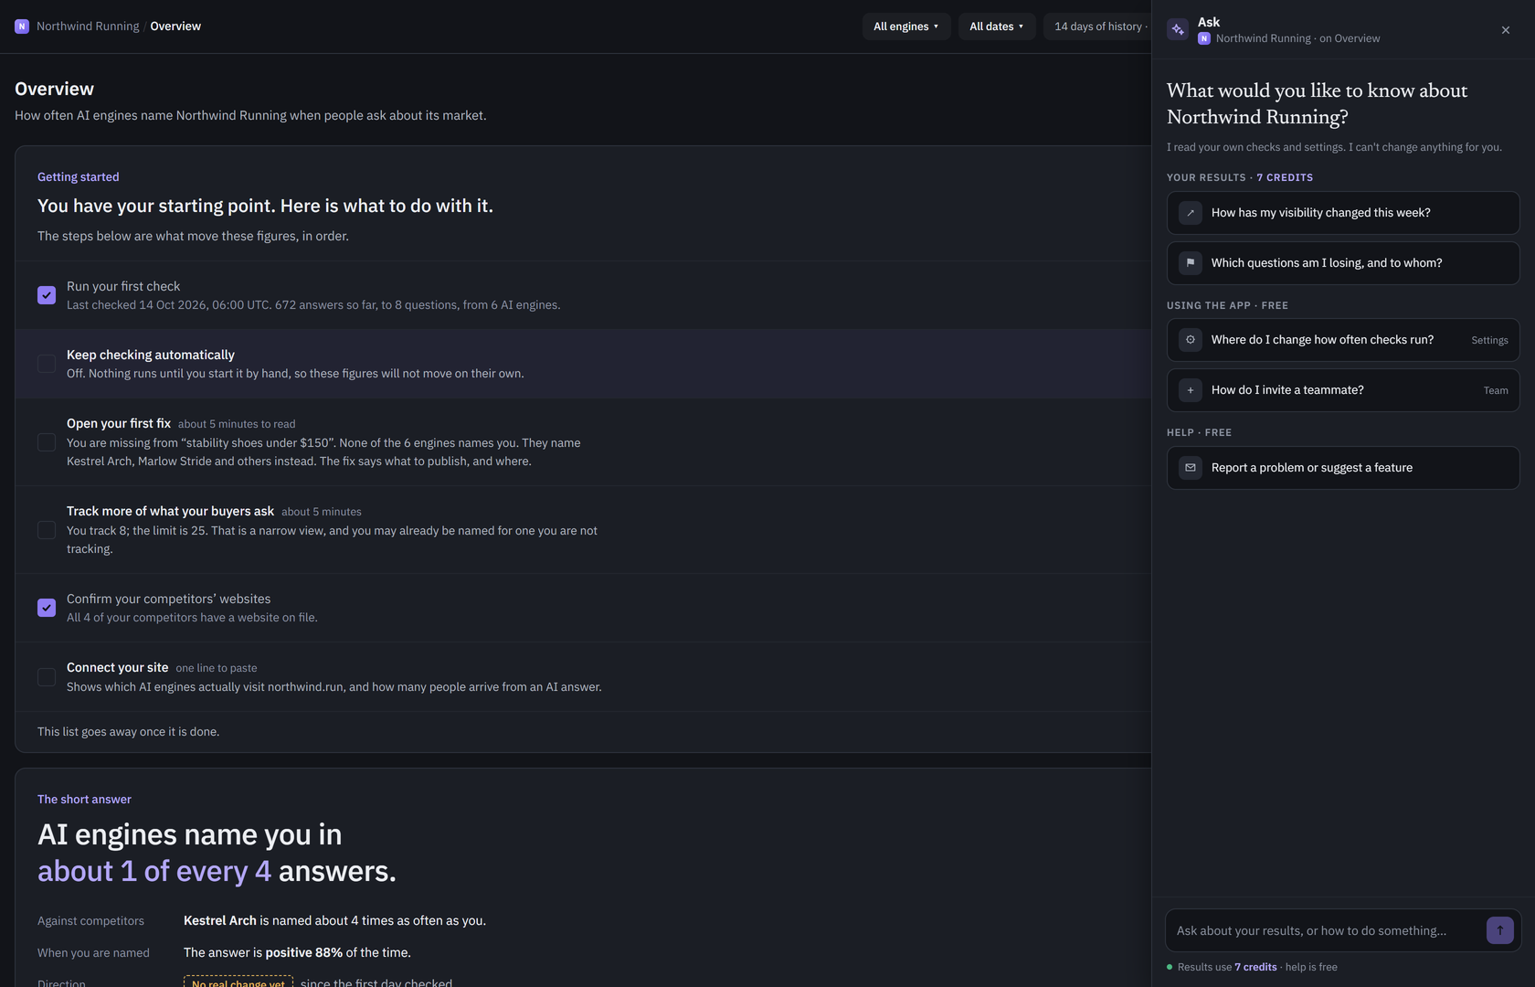
Task: Click the gear icon beside checks frequency question
Action: click(1191, 340)
